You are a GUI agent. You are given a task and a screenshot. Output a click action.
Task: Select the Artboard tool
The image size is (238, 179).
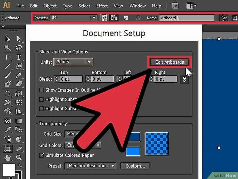[8, 149]
